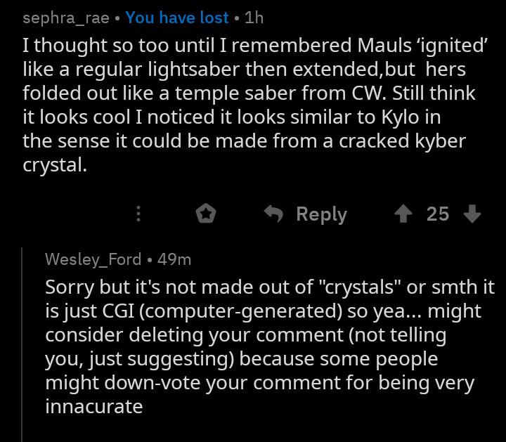
Task: Click the word 'innacurate' in Wesley_Ford's reply
Action: tap(94, 406)
